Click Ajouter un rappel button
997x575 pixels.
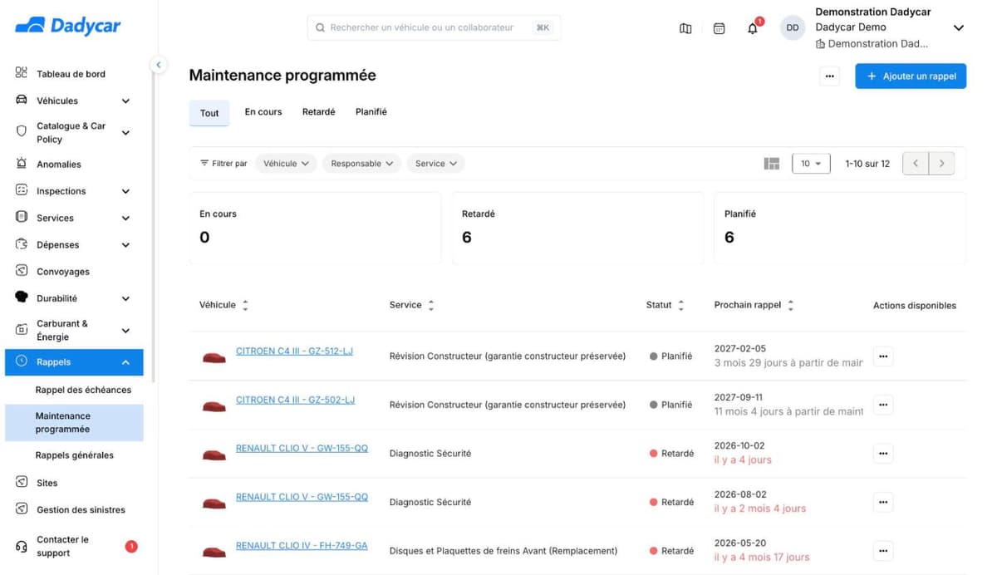(x=911, y=76)
